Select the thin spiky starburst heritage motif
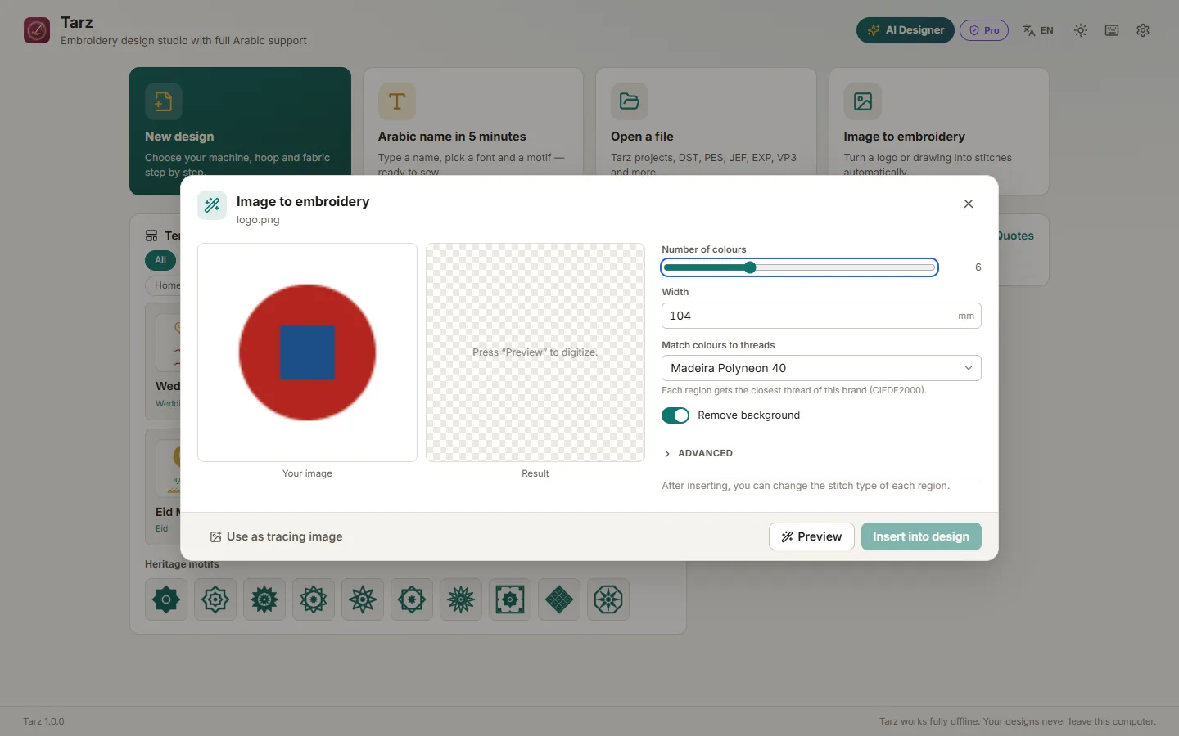 click(461, 599)
